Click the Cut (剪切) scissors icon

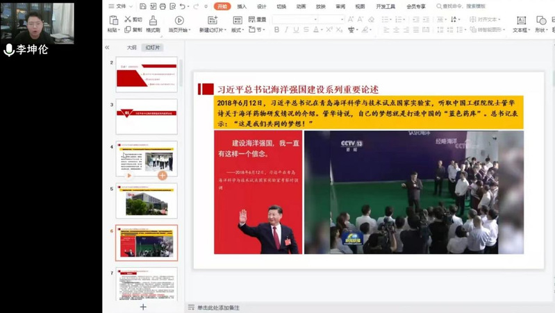(x=127, y=20)
